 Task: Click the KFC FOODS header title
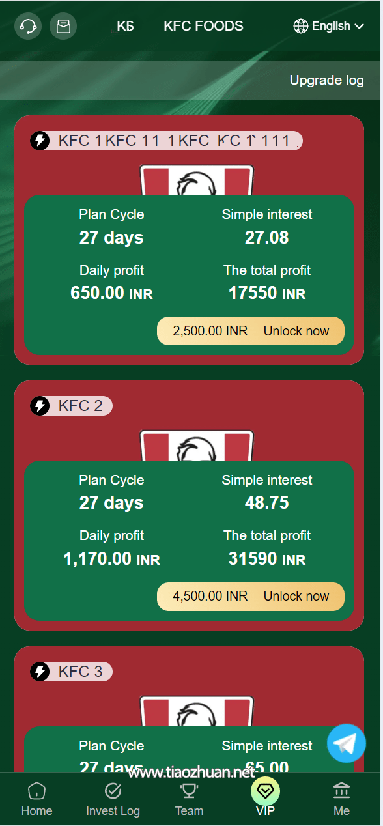click(x=204, y=26)
